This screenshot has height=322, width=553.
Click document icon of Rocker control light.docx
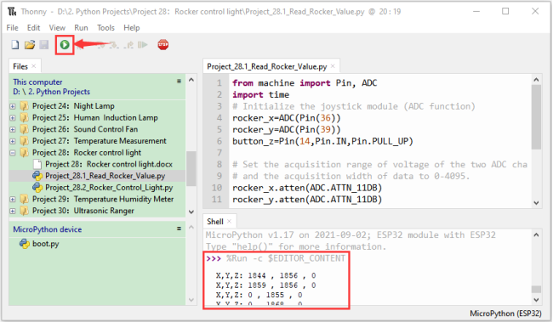37,164
